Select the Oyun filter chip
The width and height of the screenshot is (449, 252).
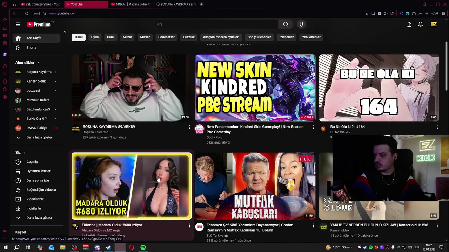[x=95, y=37]
